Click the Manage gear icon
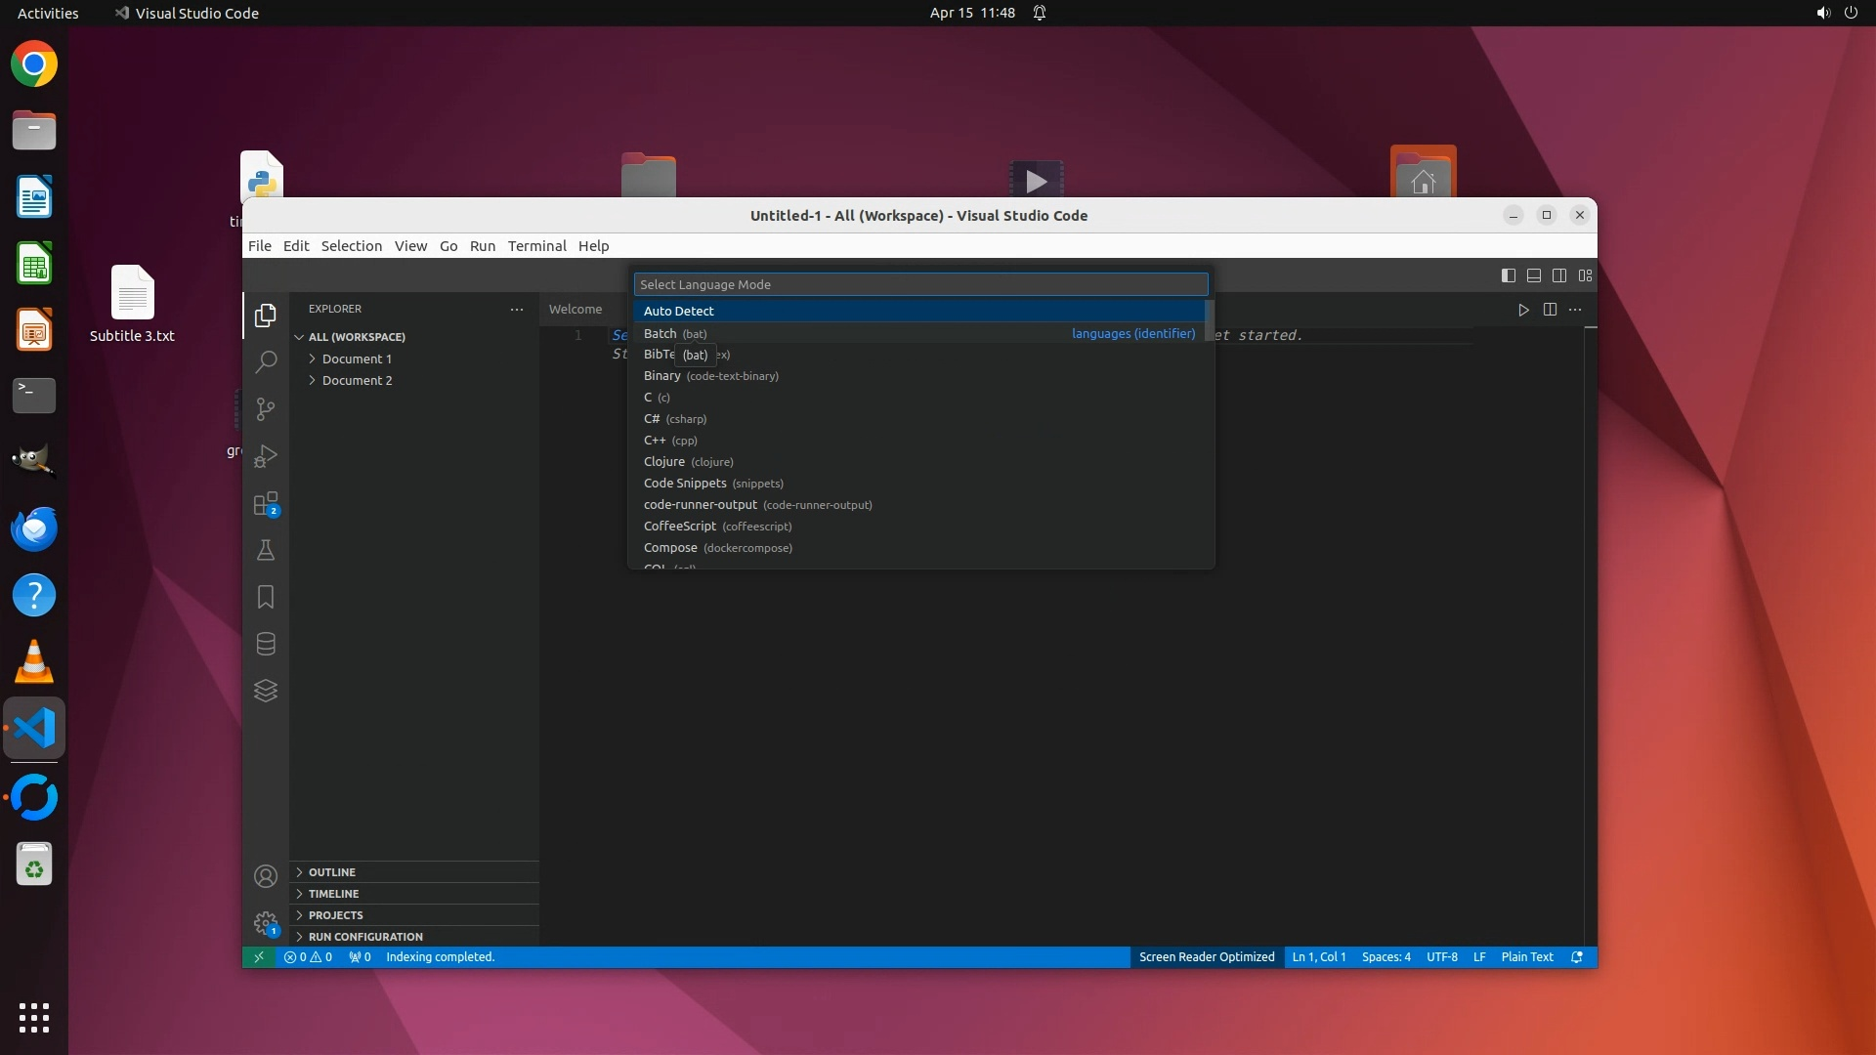This screenshot has width=1876, height=1055. (x=265, y=923)
